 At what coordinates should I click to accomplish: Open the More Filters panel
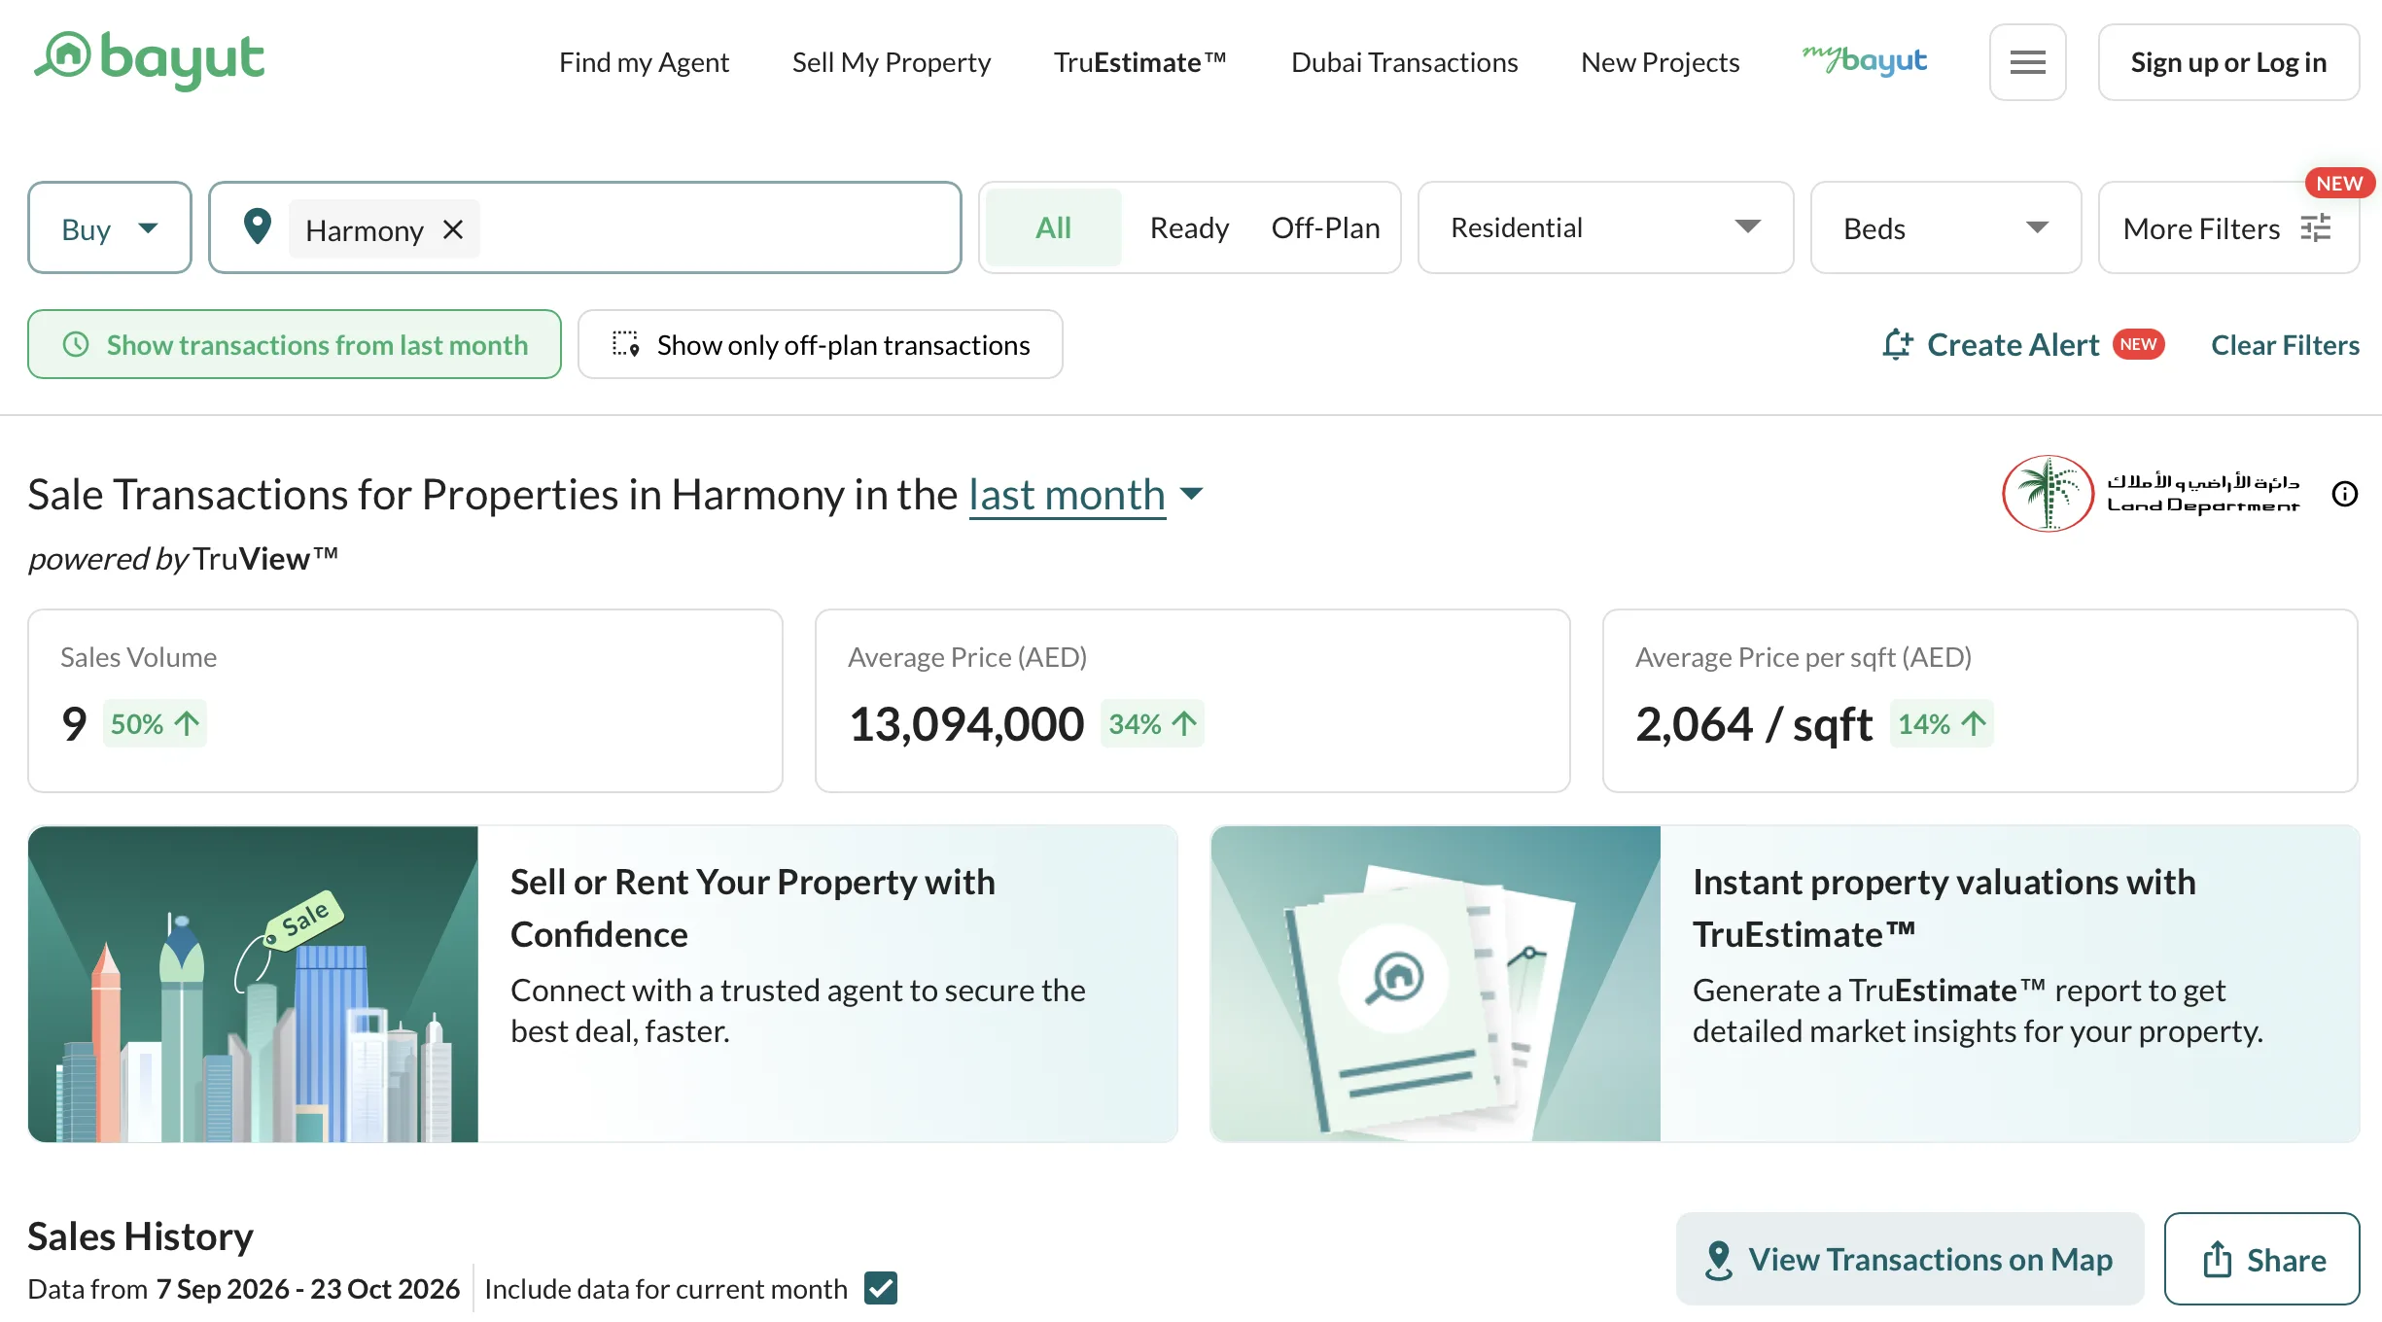(2228, 227)
